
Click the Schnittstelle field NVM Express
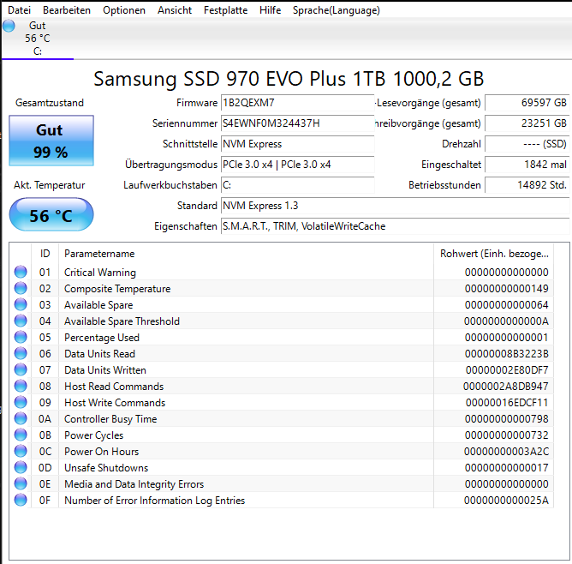click(298, 144)
